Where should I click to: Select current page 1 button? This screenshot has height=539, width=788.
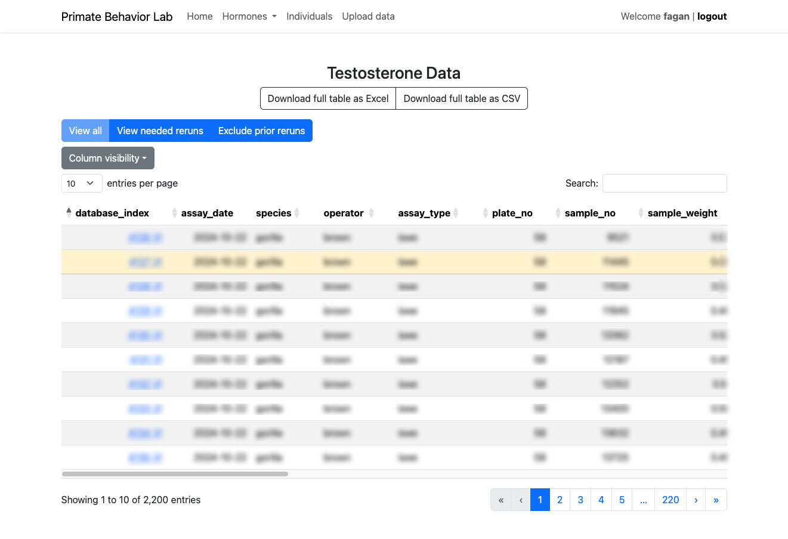click(540, 500)
